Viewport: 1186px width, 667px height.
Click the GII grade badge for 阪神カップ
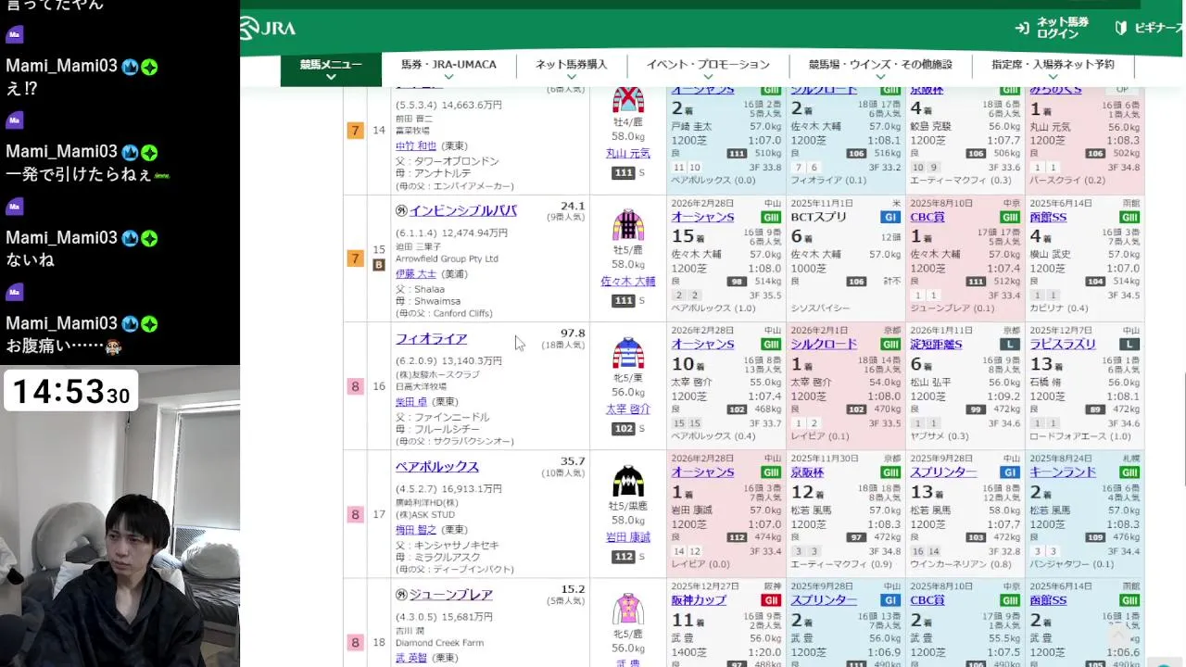pos(771,600)
